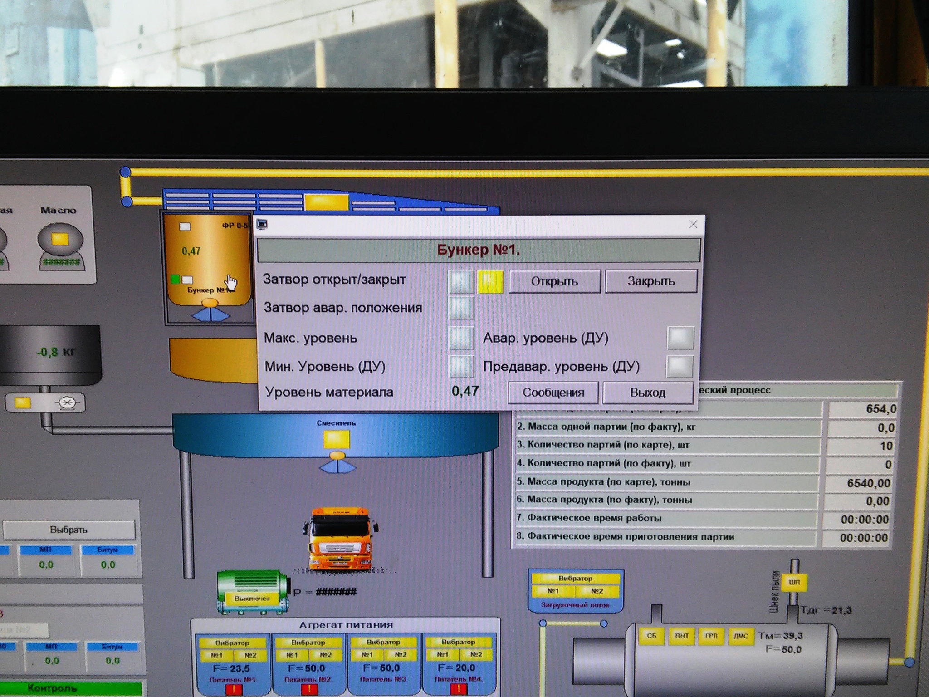Click the Затвор авар. положения indicator
The height and width of the screenshot is (697, 929).
pos(461,308)
